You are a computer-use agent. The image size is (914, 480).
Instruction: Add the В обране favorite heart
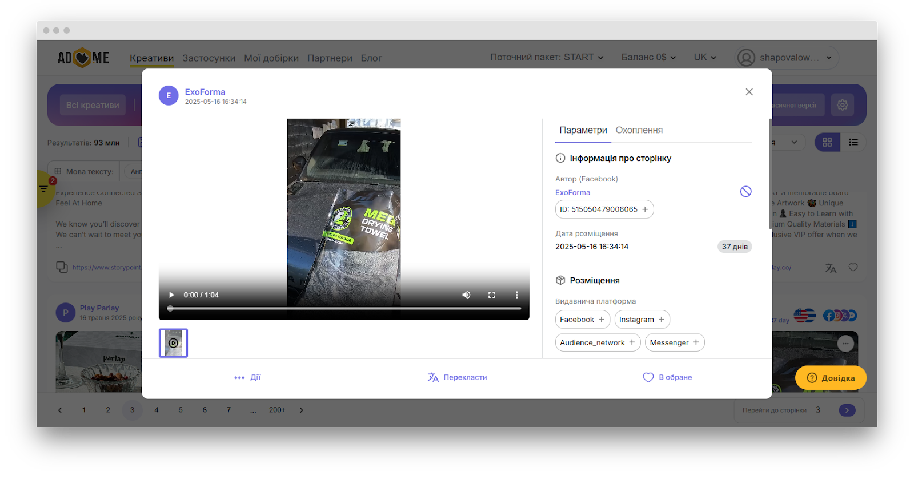coord(667,377)
